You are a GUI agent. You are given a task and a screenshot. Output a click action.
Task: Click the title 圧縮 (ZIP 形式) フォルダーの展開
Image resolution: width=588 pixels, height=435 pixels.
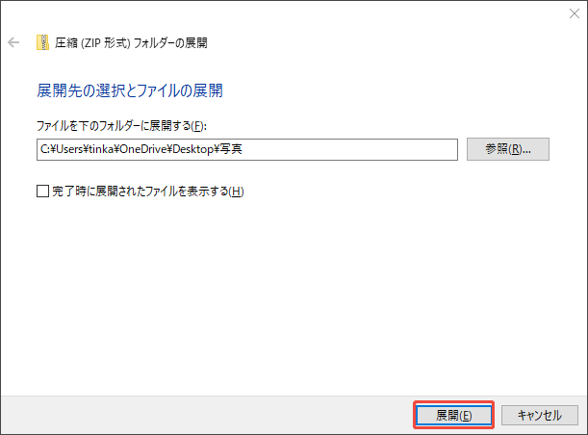131,42
